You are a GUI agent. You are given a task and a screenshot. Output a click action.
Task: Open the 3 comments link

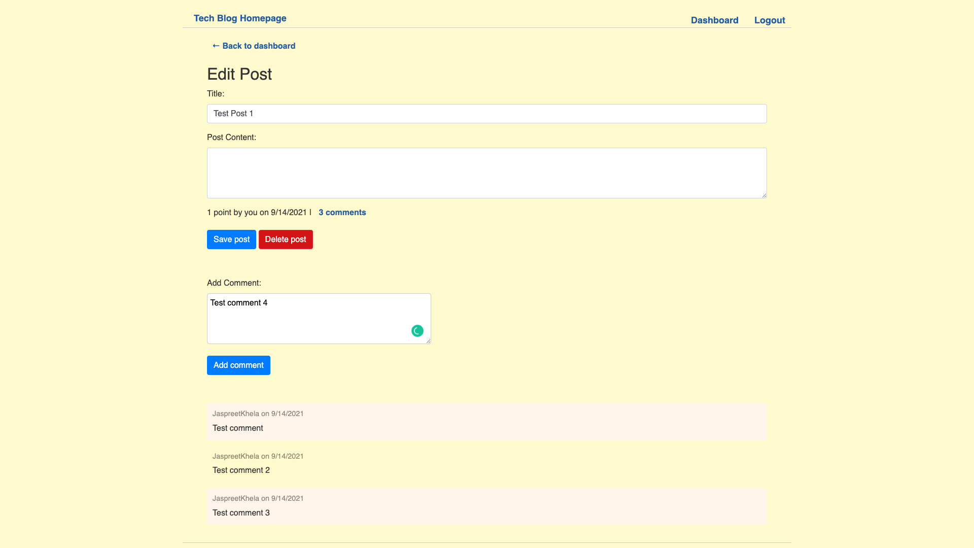tap(342, 212)
